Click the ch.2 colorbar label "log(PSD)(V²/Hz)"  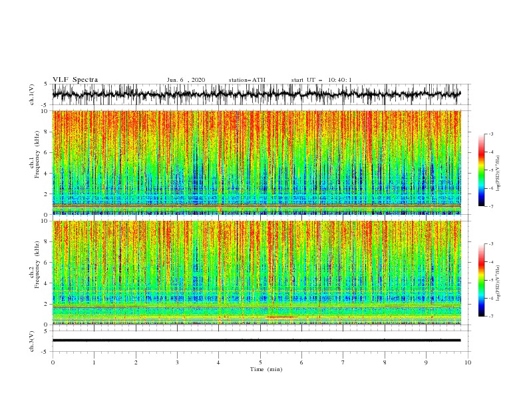498,282
